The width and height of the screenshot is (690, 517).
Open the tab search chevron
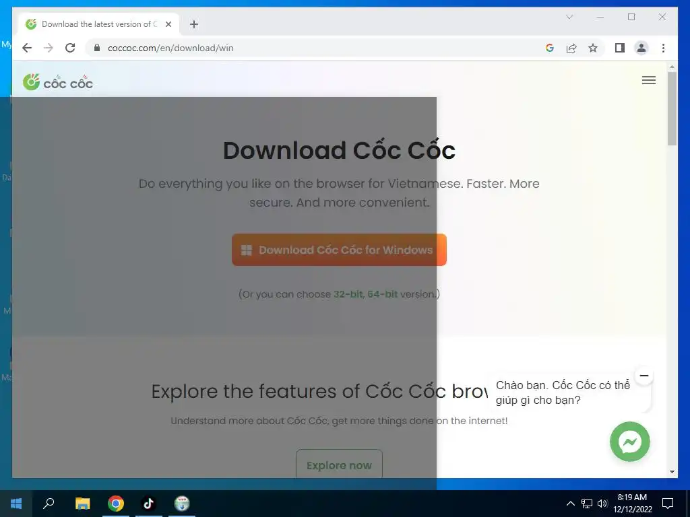pyautogui.click(x=569, y=17)
